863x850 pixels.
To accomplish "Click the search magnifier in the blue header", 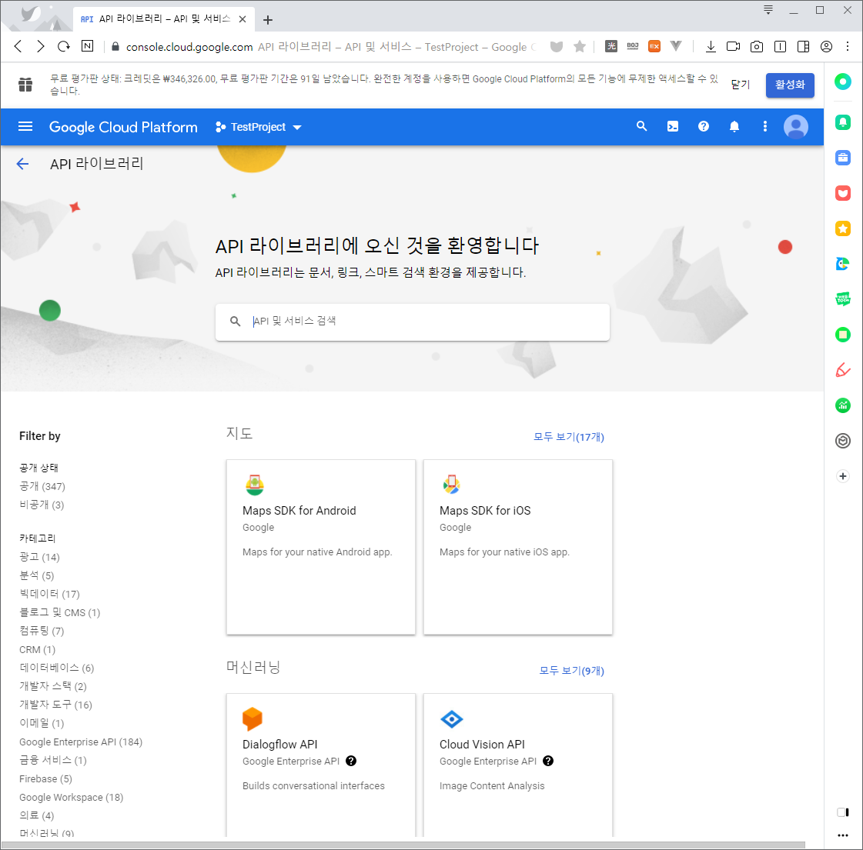I will (641, 126).
